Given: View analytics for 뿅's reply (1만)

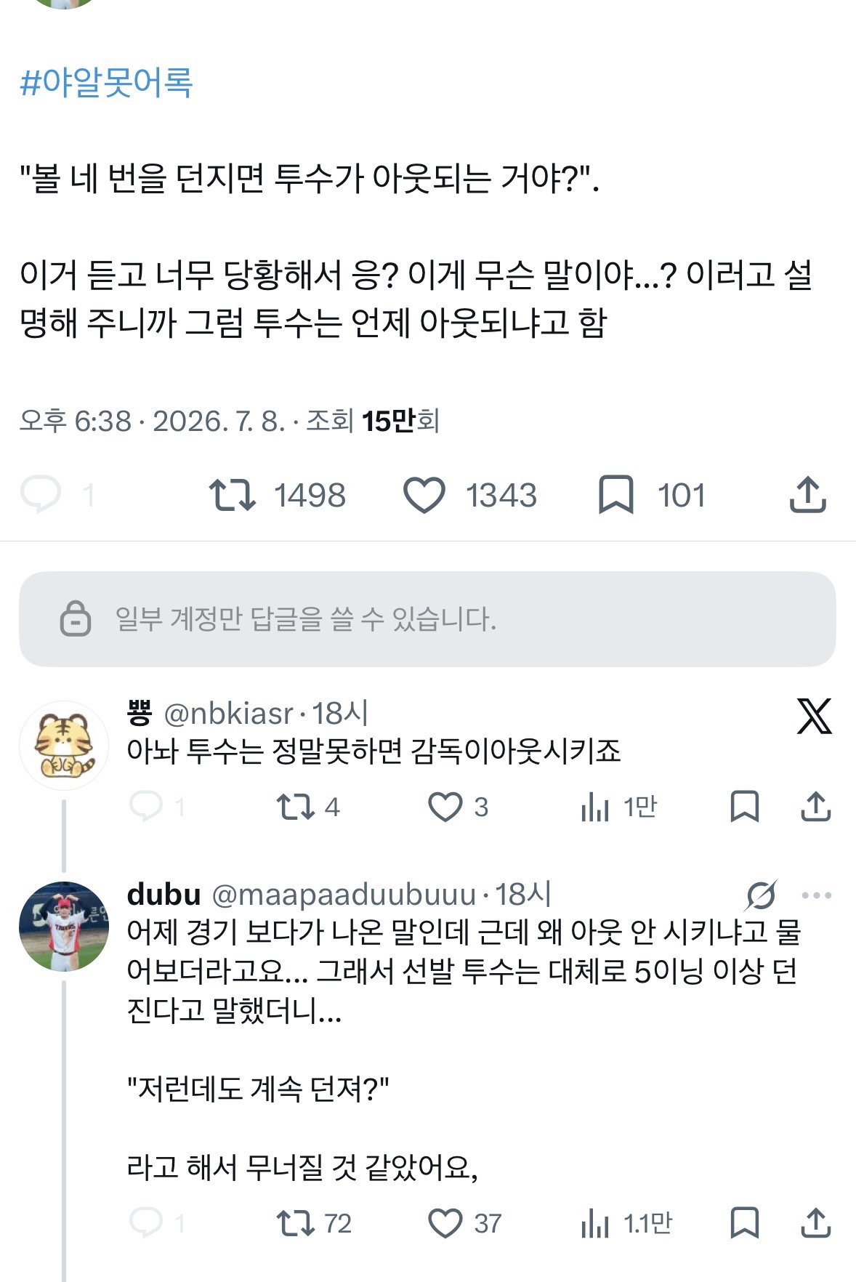Looking at the screenshot, I should [x=594, y=807].
